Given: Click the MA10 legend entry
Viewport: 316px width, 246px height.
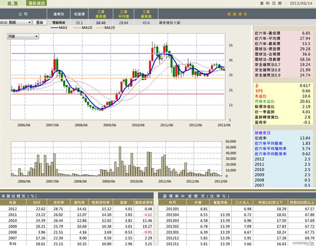Looking at the screenshot, I should coord(83,28).
